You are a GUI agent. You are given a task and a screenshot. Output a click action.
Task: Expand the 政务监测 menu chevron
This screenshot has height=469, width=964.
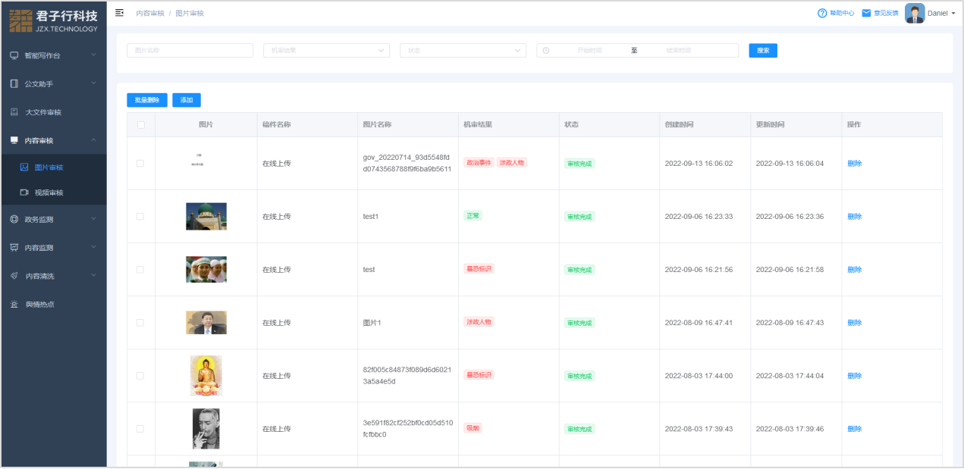coord(93,219)
